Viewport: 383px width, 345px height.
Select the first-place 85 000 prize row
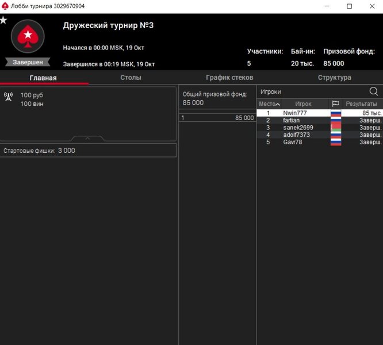tap(217, 118)
